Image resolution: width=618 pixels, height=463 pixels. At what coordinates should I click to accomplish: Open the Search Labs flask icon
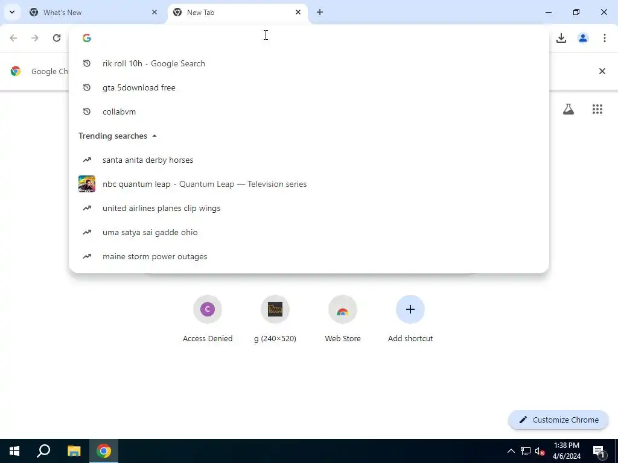[x=569, y=109]
